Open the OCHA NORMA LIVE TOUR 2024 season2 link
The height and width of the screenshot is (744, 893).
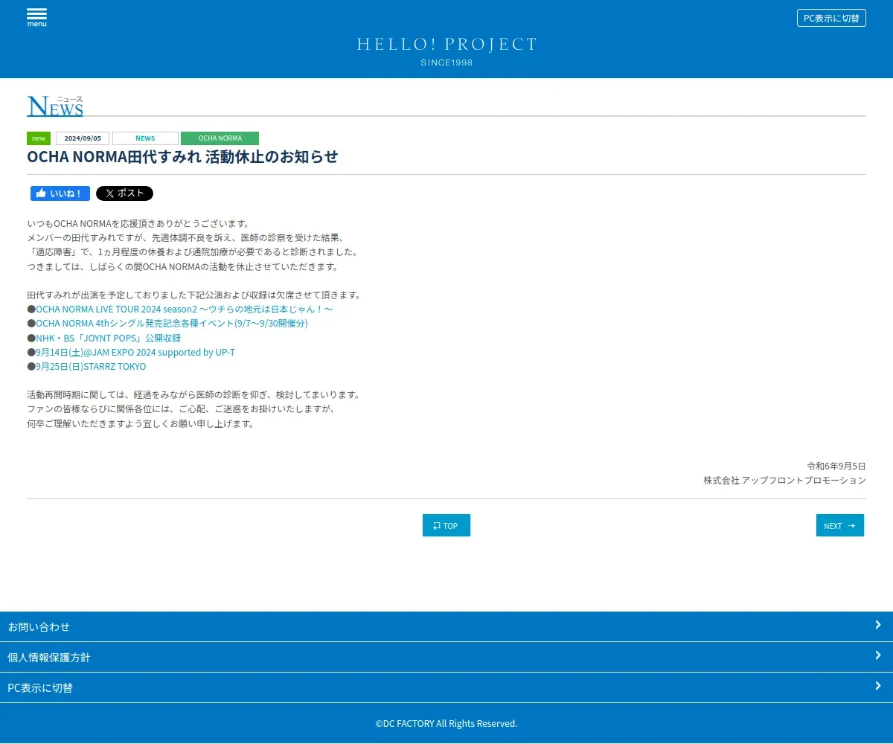pyautogui.click(x=184, y=309)
